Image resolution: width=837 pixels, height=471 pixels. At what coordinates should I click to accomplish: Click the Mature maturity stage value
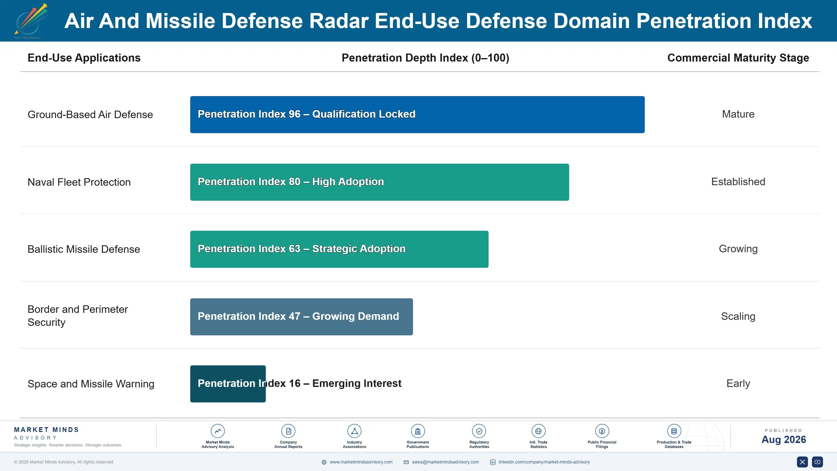tap(738, 114)
